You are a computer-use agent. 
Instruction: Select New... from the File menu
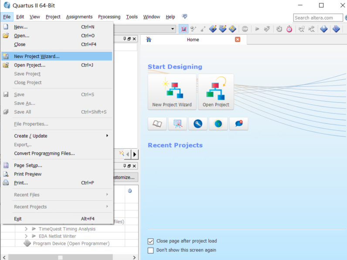click(57, 27)
